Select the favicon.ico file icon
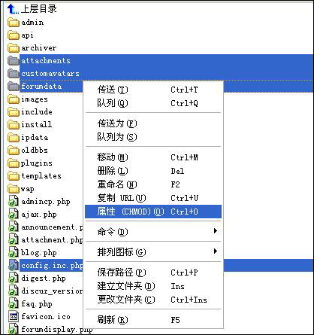The image size is (314, 335). click(14, 316)
